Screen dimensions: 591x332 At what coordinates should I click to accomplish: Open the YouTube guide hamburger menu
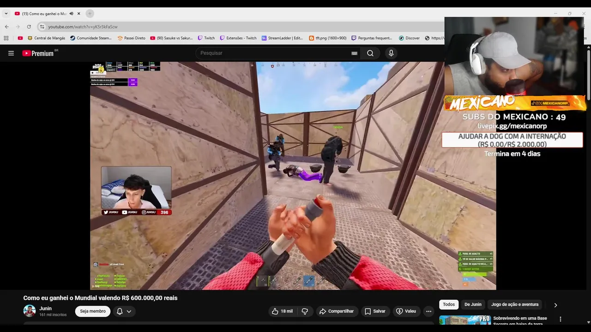pos(11,53)
